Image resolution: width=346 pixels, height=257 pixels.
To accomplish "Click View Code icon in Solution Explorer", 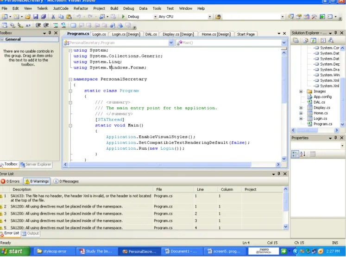I will pyautogui.click(x=323, y=41).
